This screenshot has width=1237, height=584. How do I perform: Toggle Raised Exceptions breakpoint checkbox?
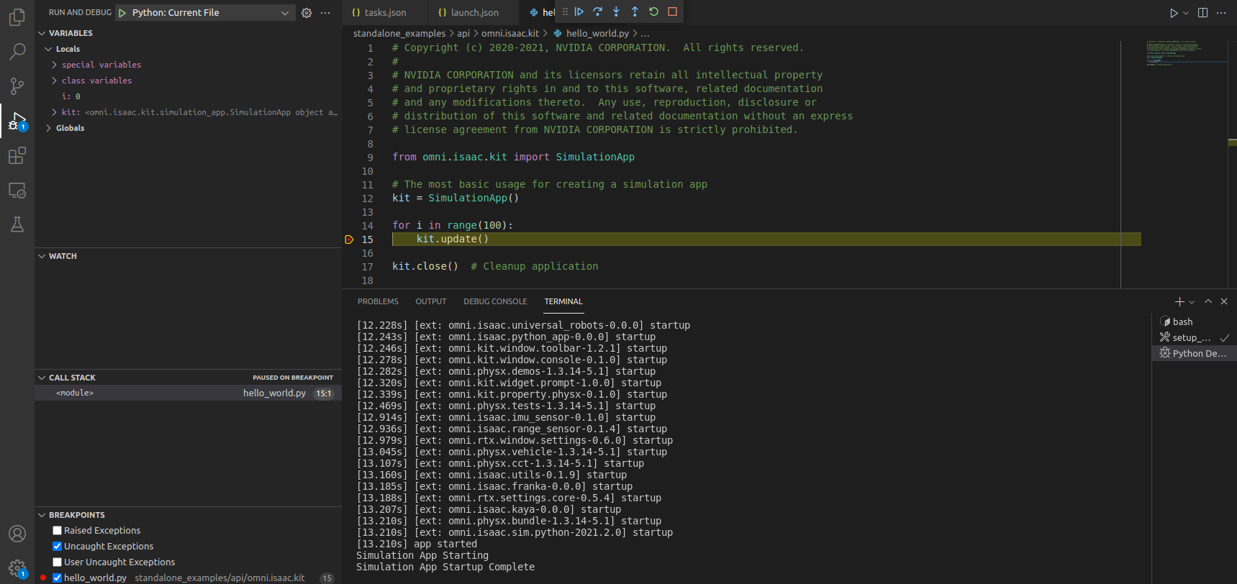coord(57,531)
